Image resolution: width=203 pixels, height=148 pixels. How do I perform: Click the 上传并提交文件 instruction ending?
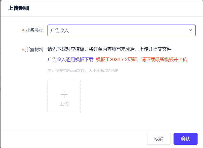(155, 49)
